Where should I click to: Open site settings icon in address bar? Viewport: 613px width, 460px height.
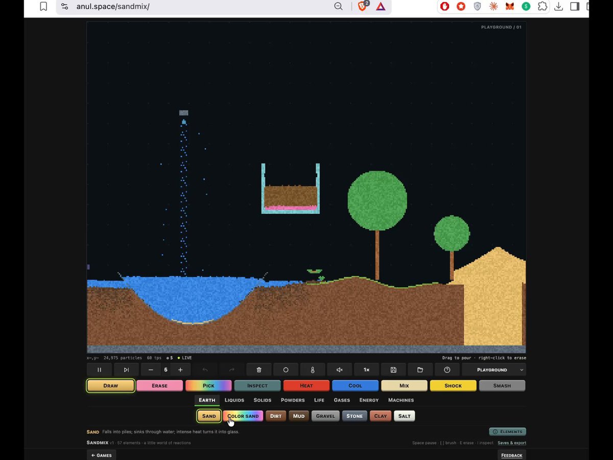[64, 7]
